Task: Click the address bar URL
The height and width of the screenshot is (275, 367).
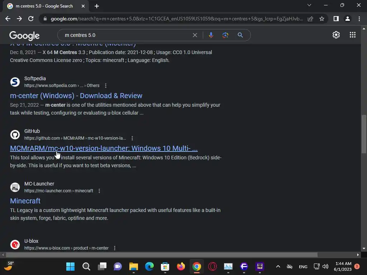Action: point(177,19)
